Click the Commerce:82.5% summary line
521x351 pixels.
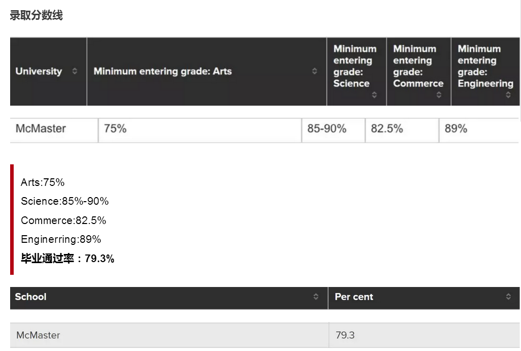[x=63, y=220]
